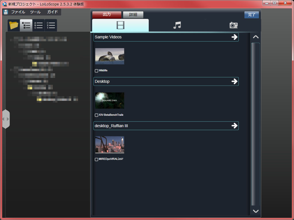Select the Square Enix trailer thumbnail
This screenshot has height=220, width=294.
pyautogui.click(x=110, y=101)
